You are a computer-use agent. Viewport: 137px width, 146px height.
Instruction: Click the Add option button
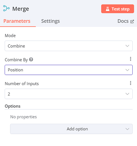71,129
